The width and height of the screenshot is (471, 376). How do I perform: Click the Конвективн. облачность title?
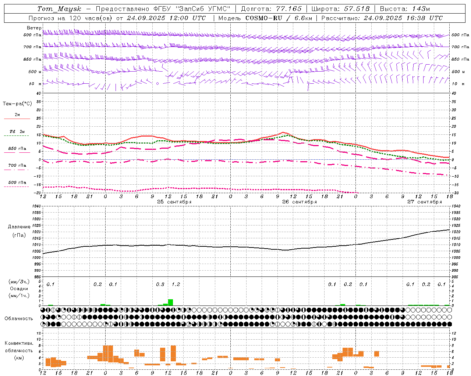coord(19,347)
